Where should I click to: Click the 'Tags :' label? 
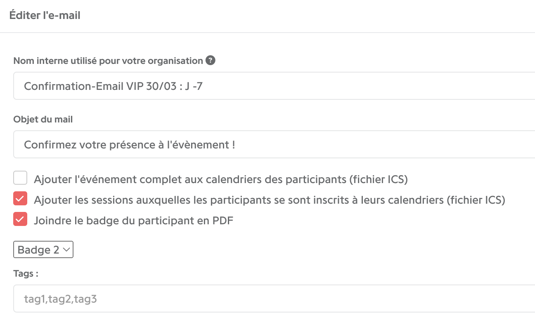coord(26,274)
